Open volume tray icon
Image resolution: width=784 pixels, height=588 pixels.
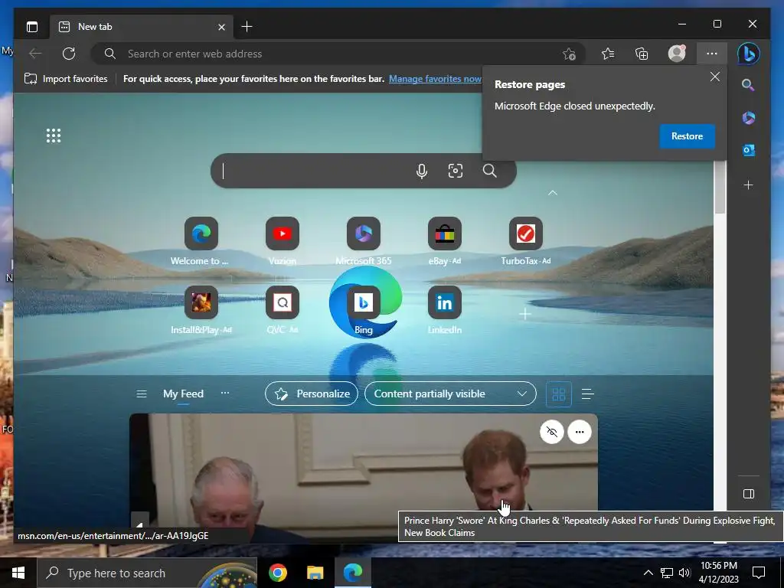(684, 573)
